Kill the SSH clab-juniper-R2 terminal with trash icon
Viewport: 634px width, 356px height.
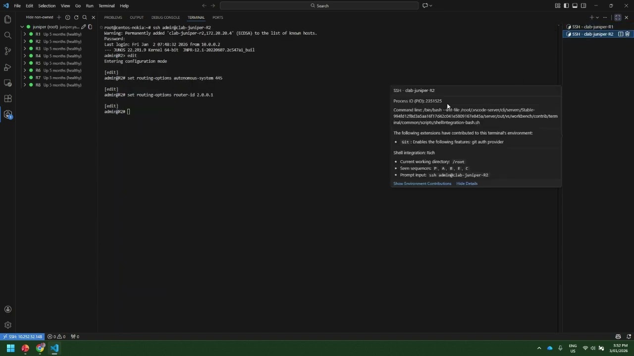[627, 34]
